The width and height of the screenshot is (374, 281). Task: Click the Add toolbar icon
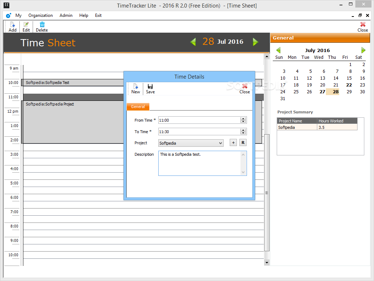click(x=13, y=27)
